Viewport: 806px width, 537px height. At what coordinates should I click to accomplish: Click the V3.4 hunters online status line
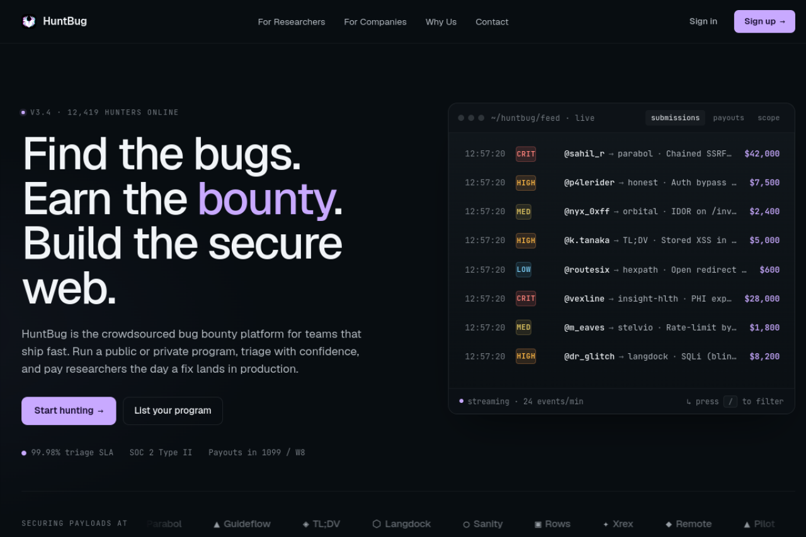coord(100,113)
